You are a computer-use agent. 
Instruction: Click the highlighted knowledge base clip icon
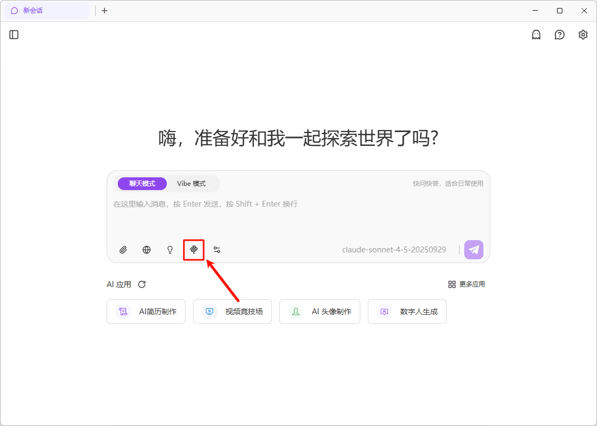pyautogui.click(x=194, y=250)
